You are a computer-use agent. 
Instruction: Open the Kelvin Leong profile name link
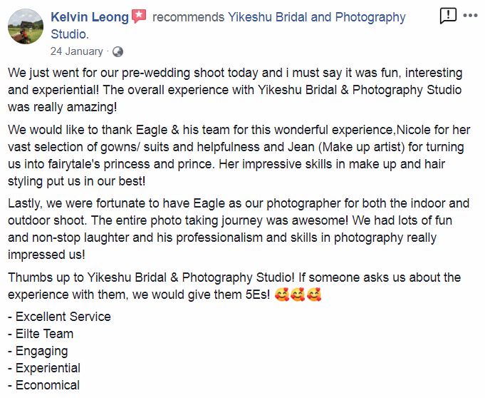click(x=90, y=17)
